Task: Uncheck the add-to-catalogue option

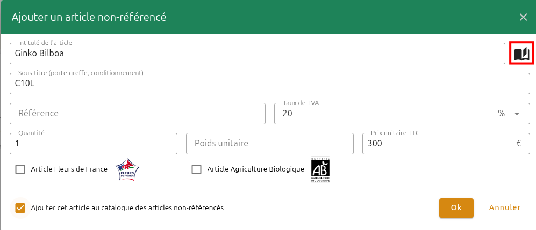Action: [20, 208]
